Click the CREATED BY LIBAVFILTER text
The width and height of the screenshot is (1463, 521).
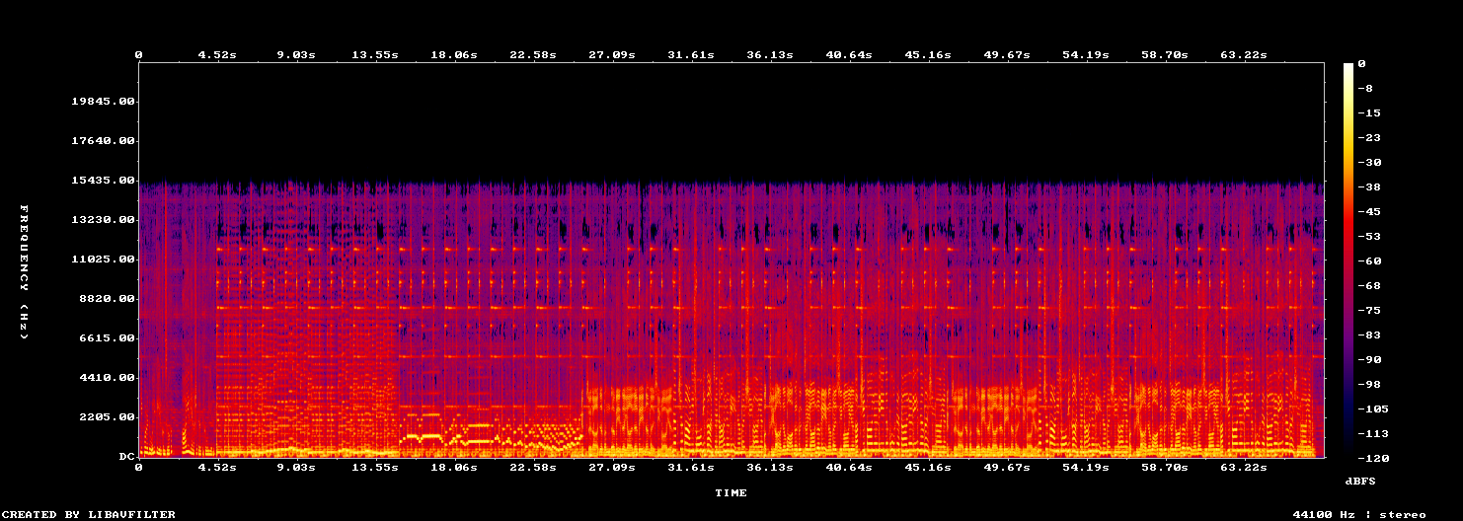pyautogui.click(x=90, y=514)
